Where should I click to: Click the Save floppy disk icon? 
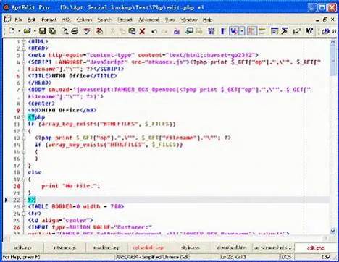[x=42, y=31]
